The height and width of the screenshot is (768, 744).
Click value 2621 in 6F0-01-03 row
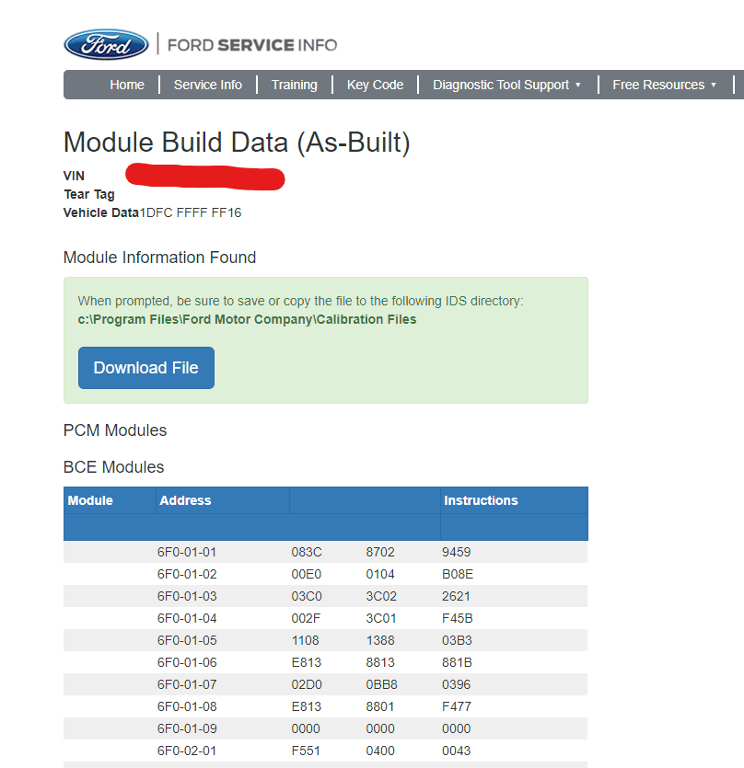[x=456, y=596]
